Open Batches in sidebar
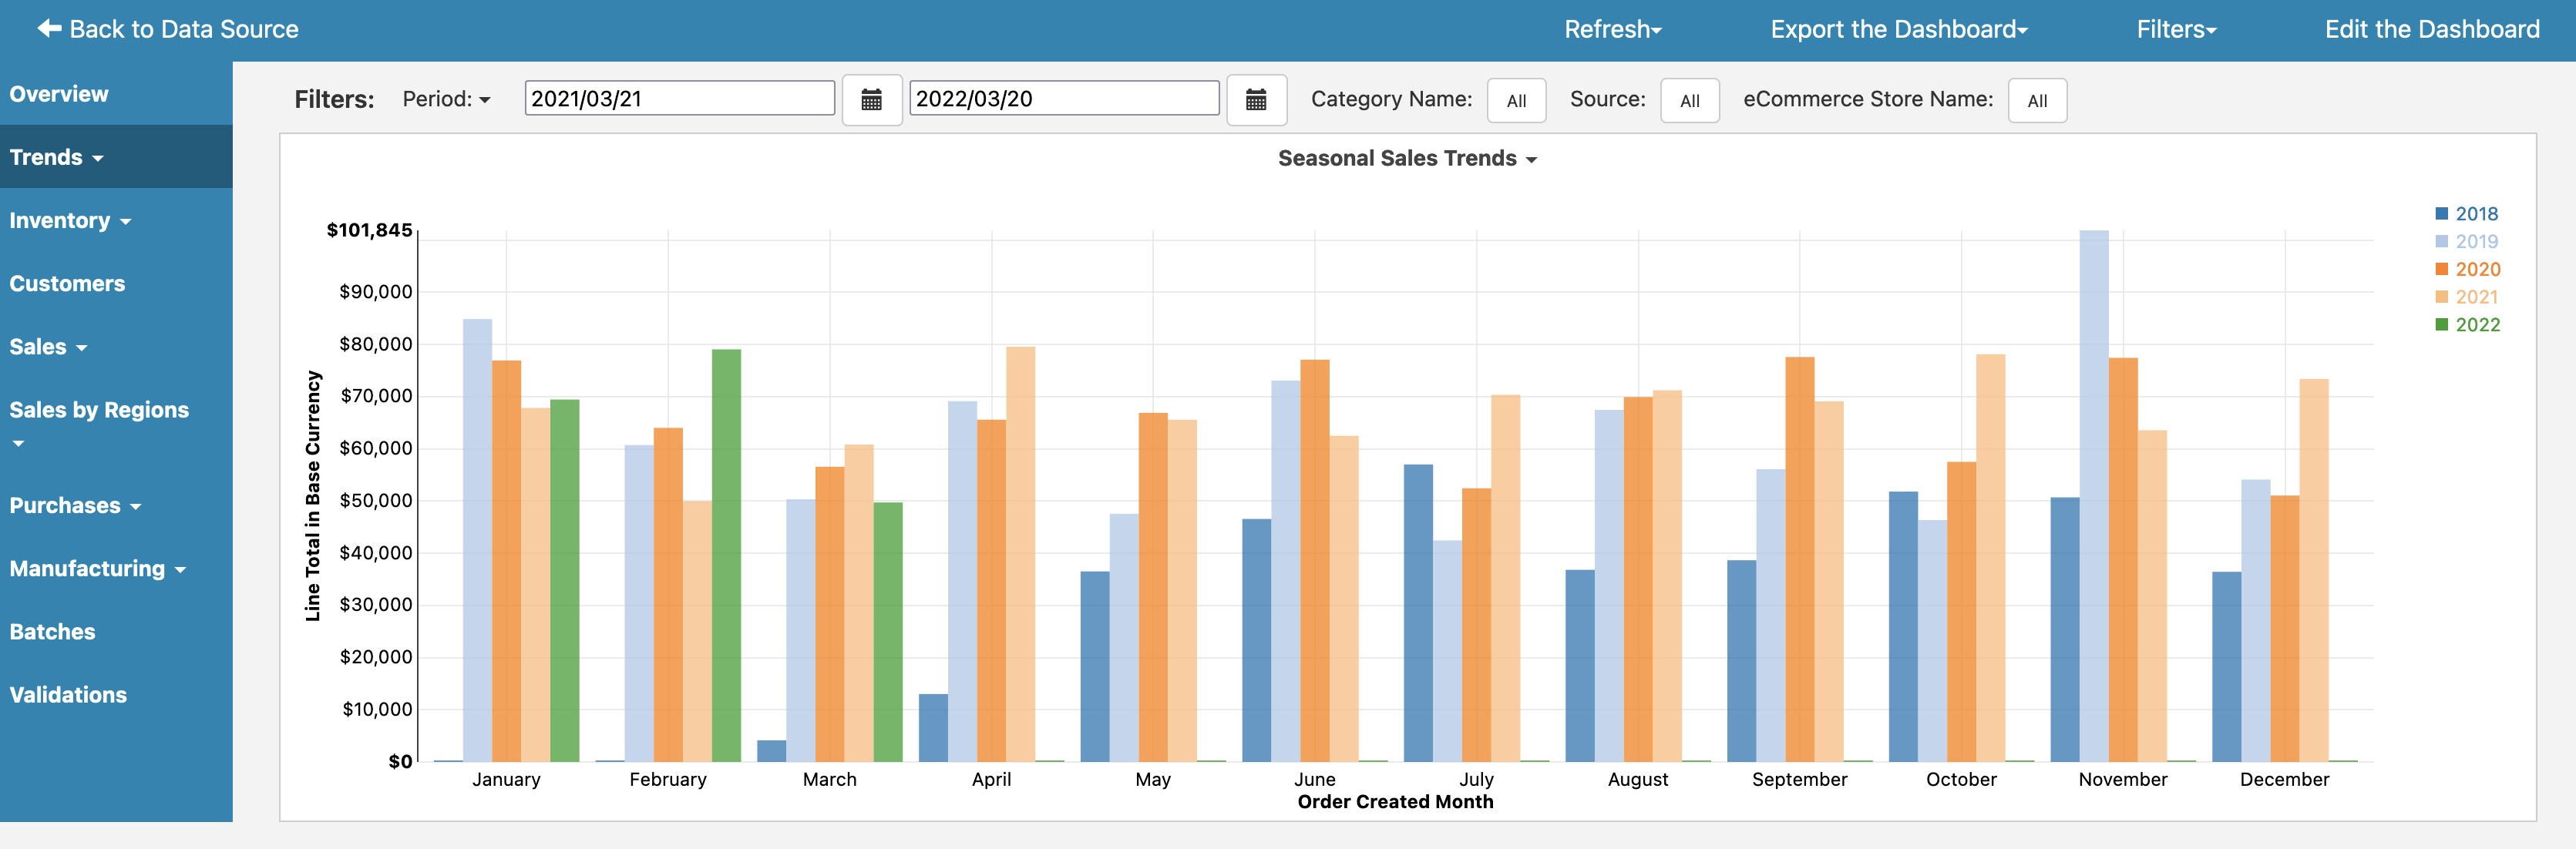 pos(116,631)
